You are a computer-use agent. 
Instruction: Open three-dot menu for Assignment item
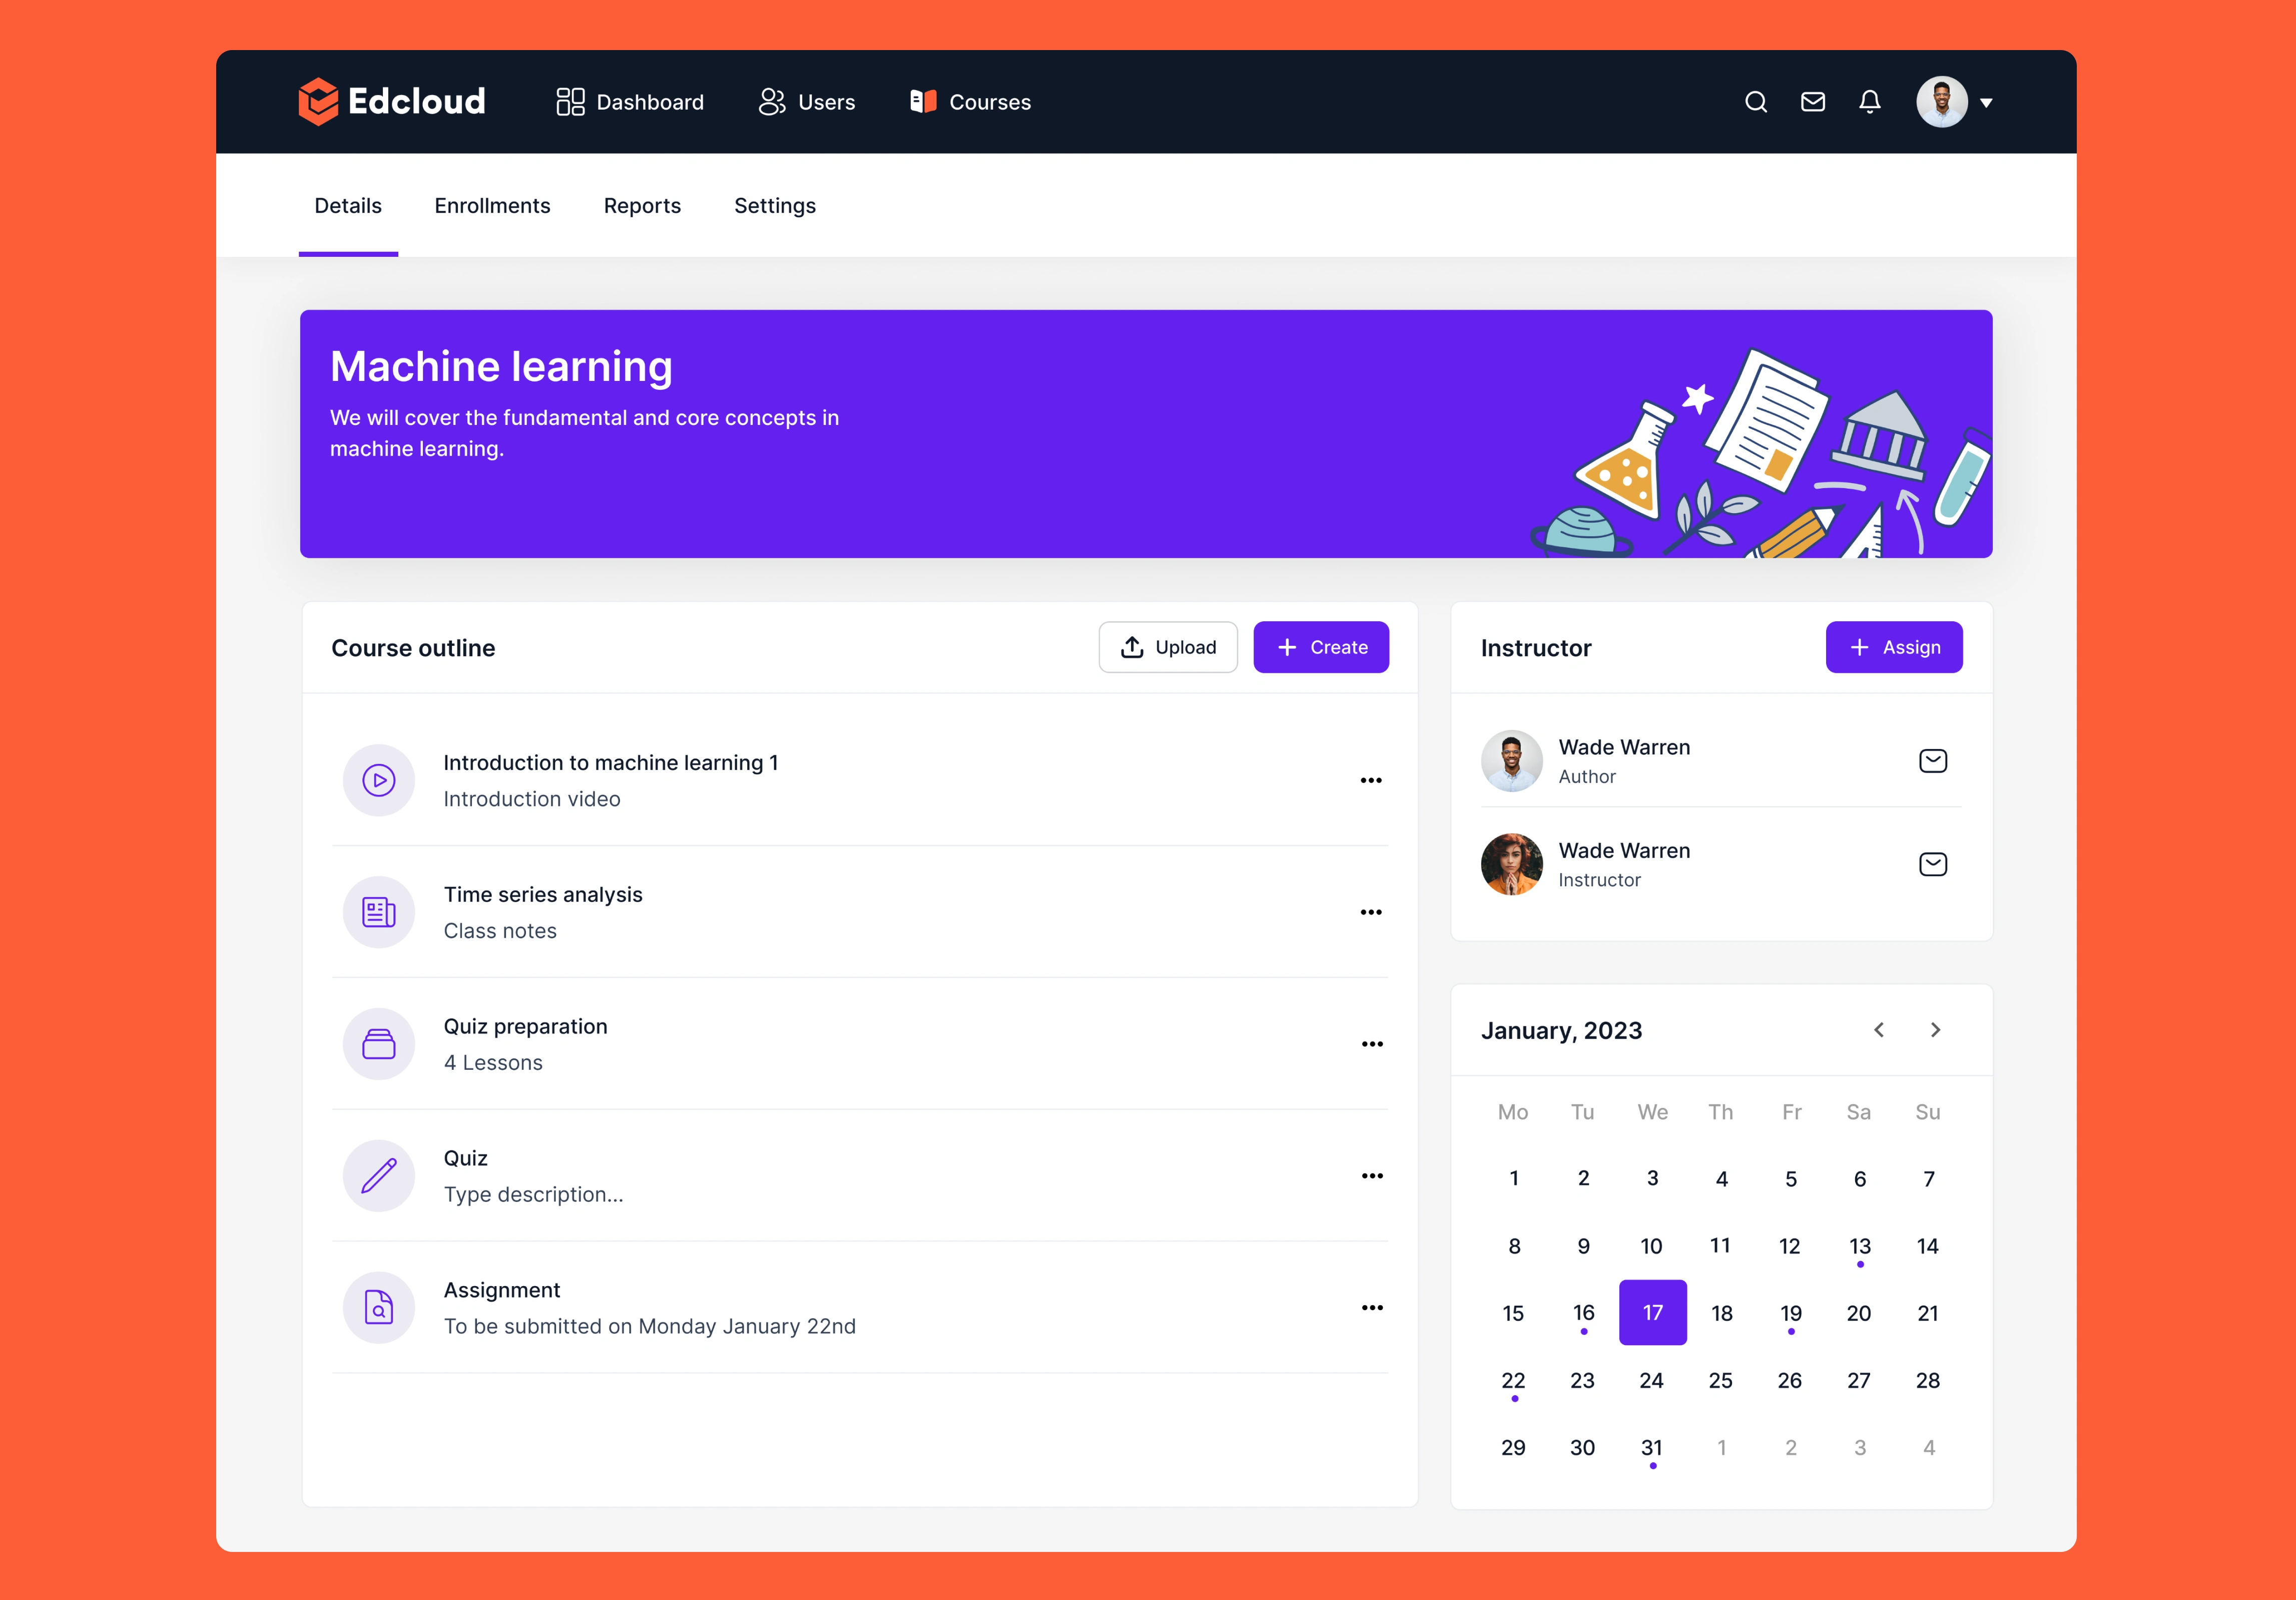[1371, 1308]
